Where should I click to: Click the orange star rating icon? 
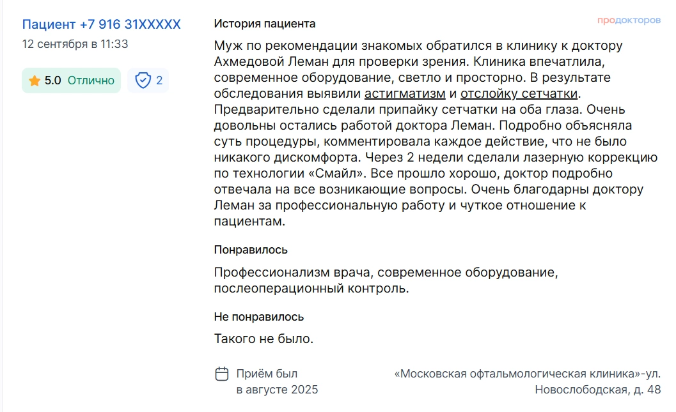point(35,80)
